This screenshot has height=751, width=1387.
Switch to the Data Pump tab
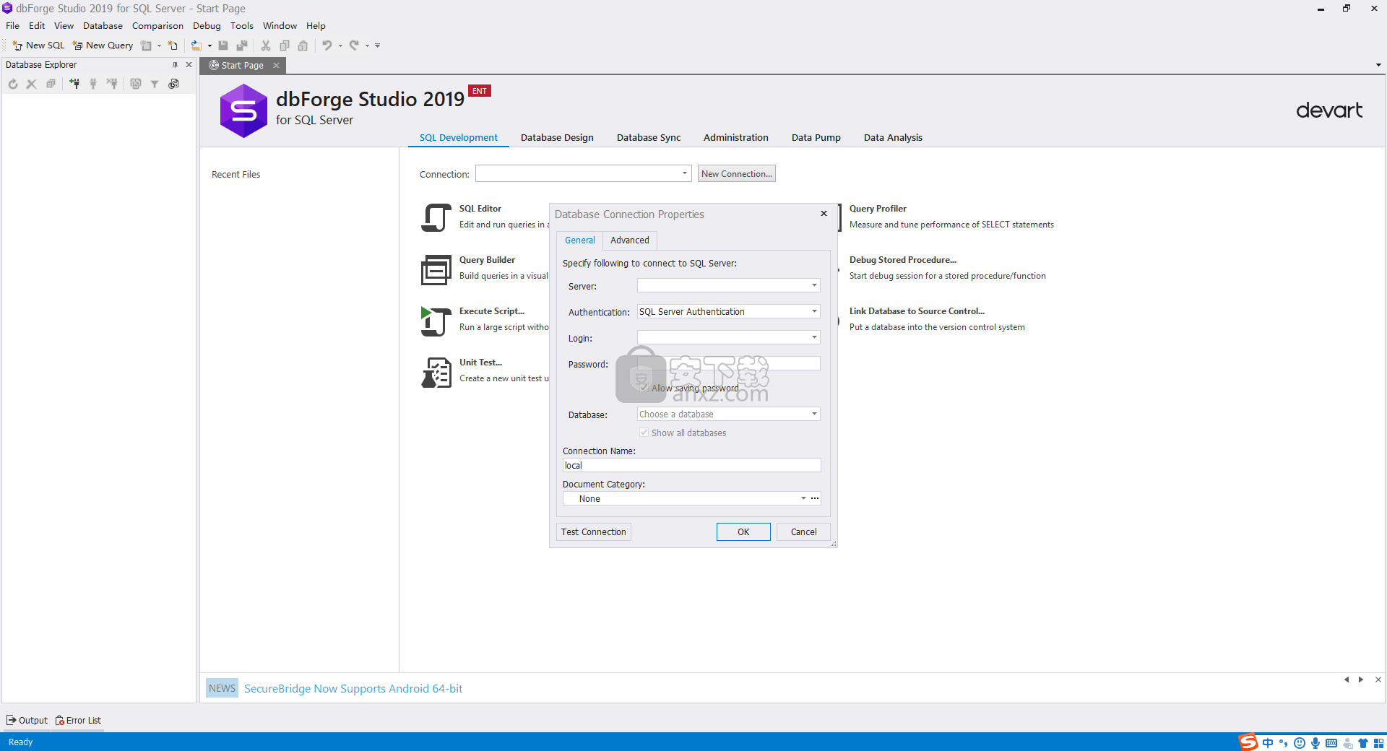coord(816,137)
